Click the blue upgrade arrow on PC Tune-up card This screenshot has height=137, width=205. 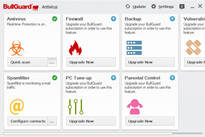pos(113,78)
